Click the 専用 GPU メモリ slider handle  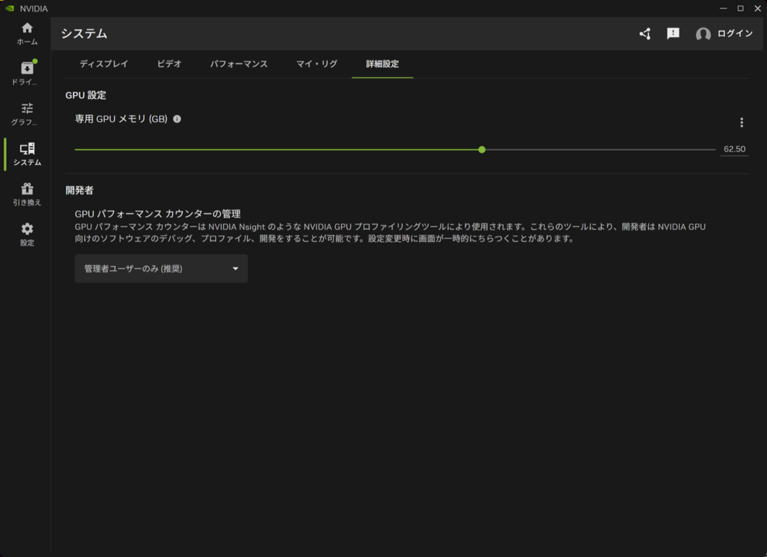point(482,150)
